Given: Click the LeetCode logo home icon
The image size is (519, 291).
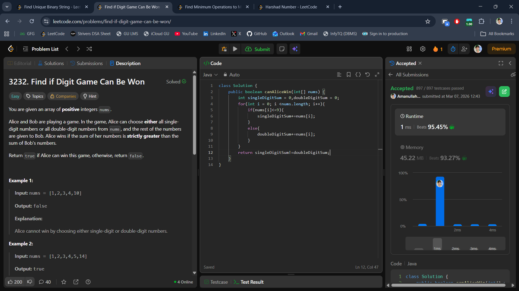Looking at the screenshot, I should pos(10,49).
